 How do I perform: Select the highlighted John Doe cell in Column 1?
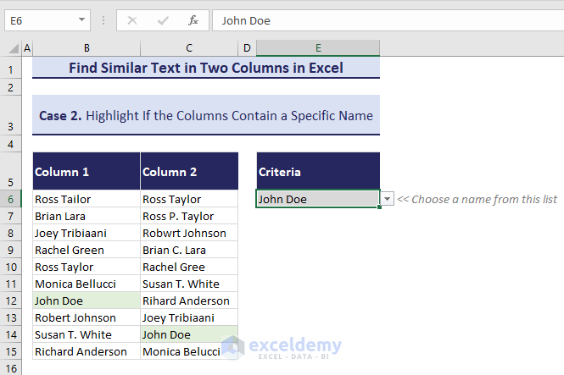click(x=87, y=301)
